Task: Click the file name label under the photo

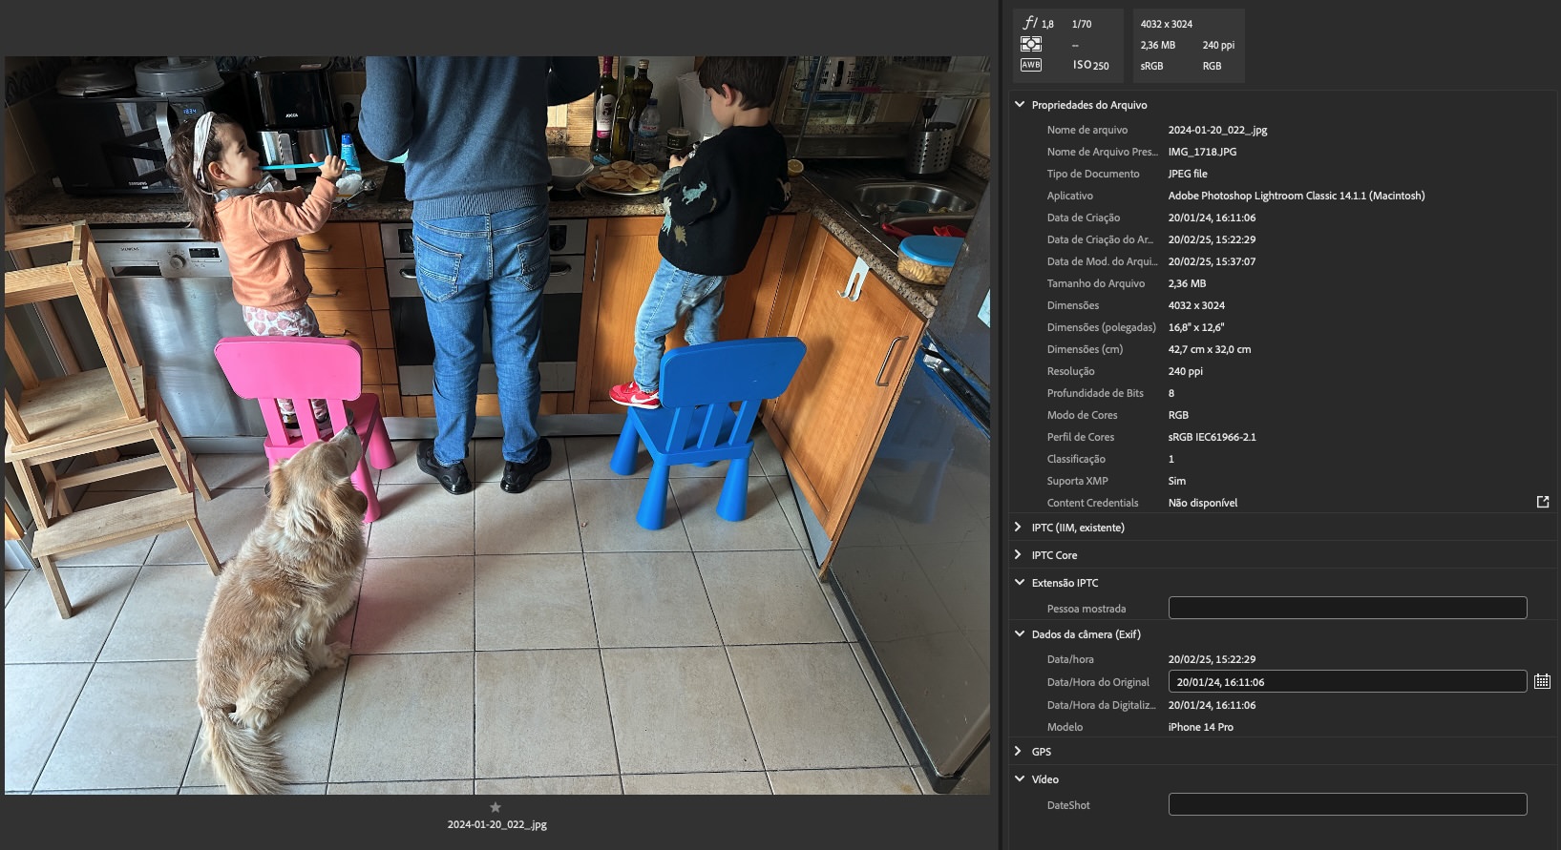Action: tap(497, 824)
